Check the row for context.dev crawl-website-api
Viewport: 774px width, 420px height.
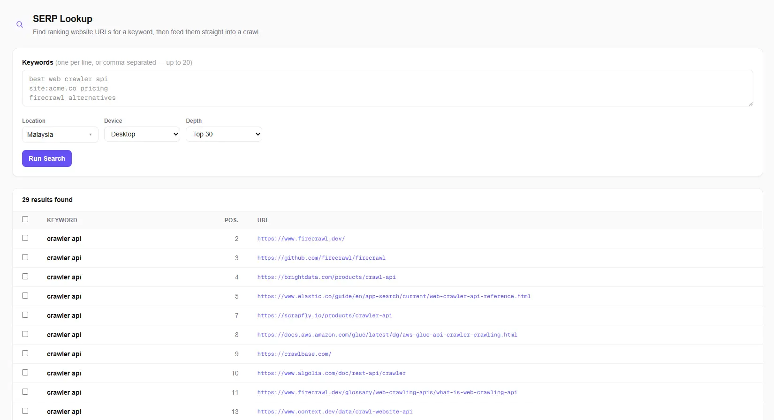coord(25,411)
